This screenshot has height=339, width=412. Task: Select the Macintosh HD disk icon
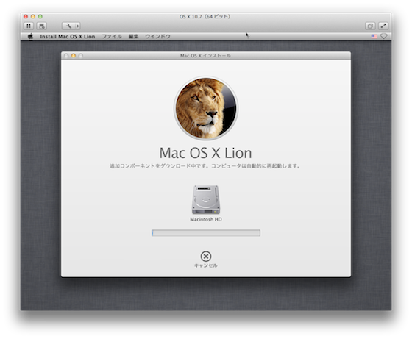pos(206,200)
